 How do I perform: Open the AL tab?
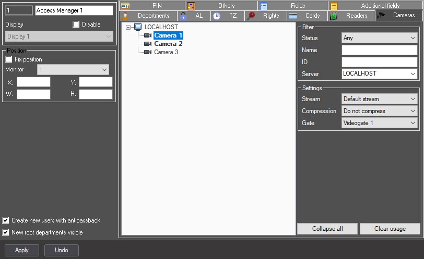click(x=194, y=16)
